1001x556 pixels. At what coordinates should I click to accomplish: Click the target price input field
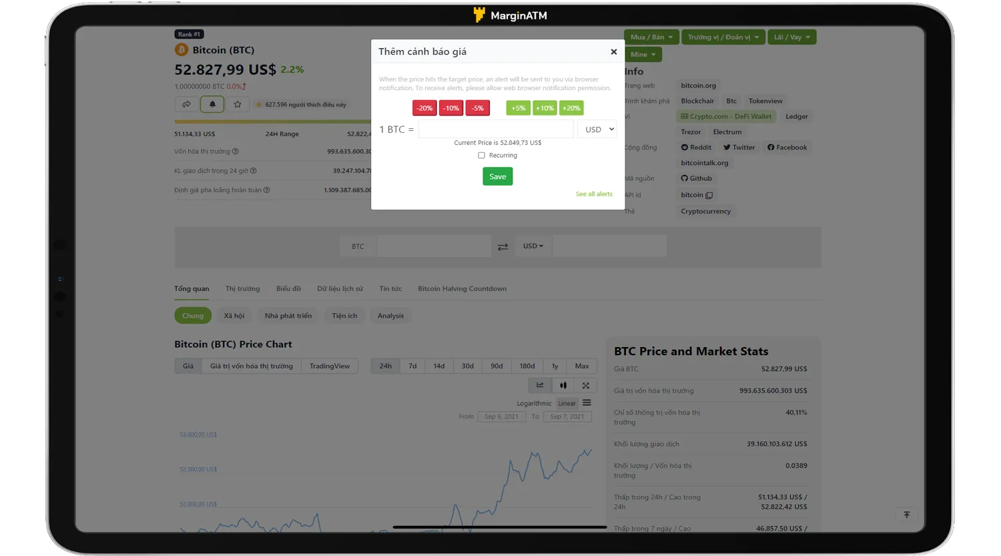(x=496, y=129)
